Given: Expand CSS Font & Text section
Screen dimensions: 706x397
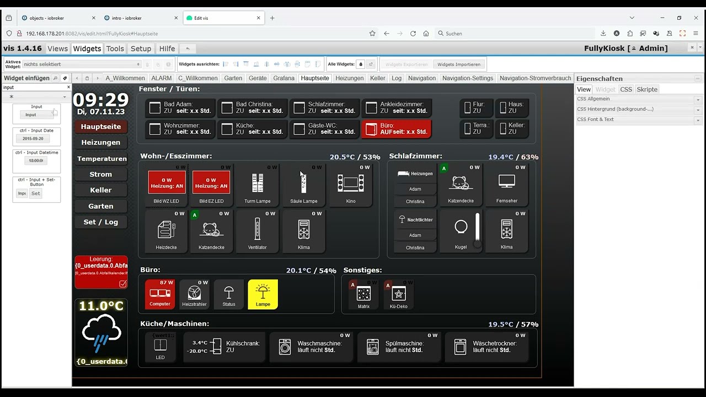Looking at the screenshot, I should 639,120.
